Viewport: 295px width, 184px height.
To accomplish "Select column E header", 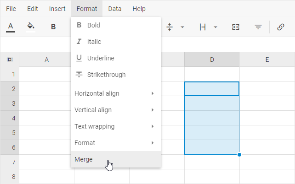I will click(x=267, y=60).
